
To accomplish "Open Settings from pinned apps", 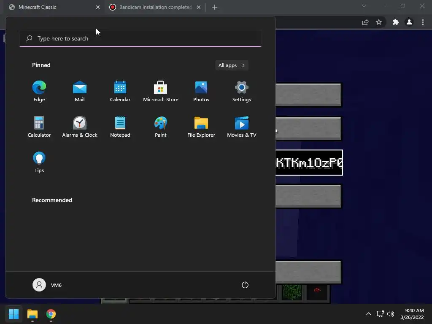I will 242,92.
